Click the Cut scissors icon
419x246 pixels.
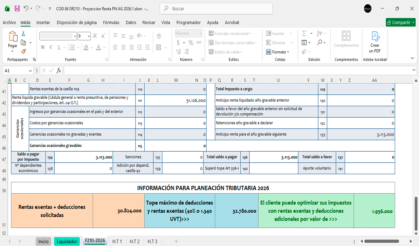pyautogui.click(x=23, y=34)
